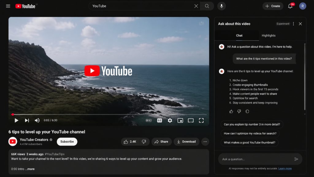
Task: Close the Ask about this video panel
Action: click(x=300, y=24)
